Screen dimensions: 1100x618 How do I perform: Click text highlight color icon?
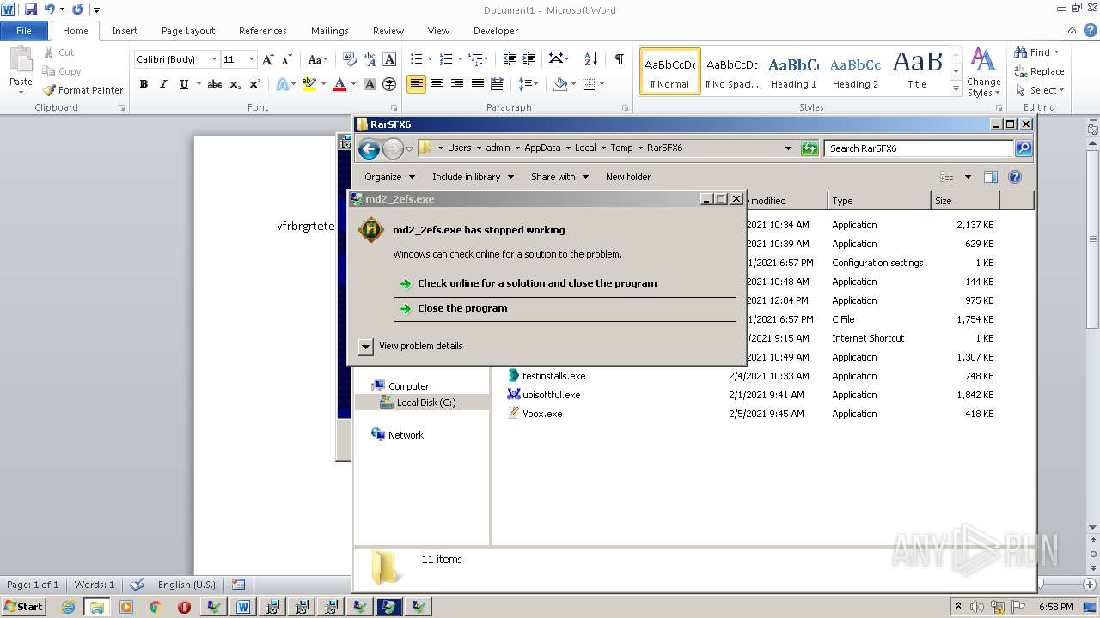309,84
